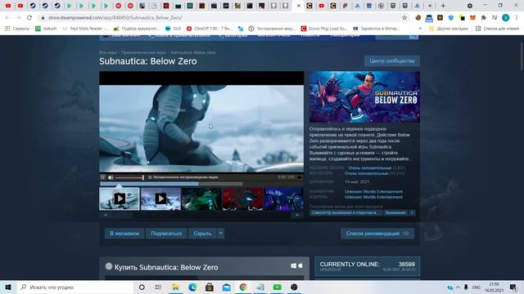Close the active browser tab
Viewport: 524px width, 294px height.
[x=299, y=6]
